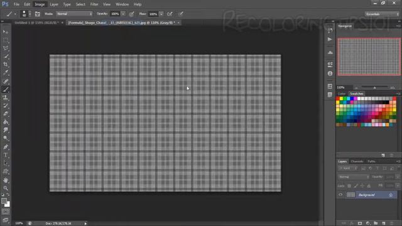Toggle tablet pressure for size
This screenshot has height=226, width=402.
tap(181, 14)
